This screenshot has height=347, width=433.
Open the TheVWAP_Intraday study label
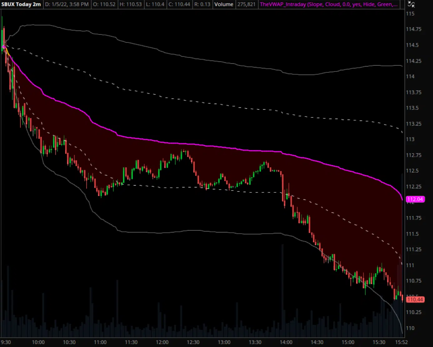(329, 4)
